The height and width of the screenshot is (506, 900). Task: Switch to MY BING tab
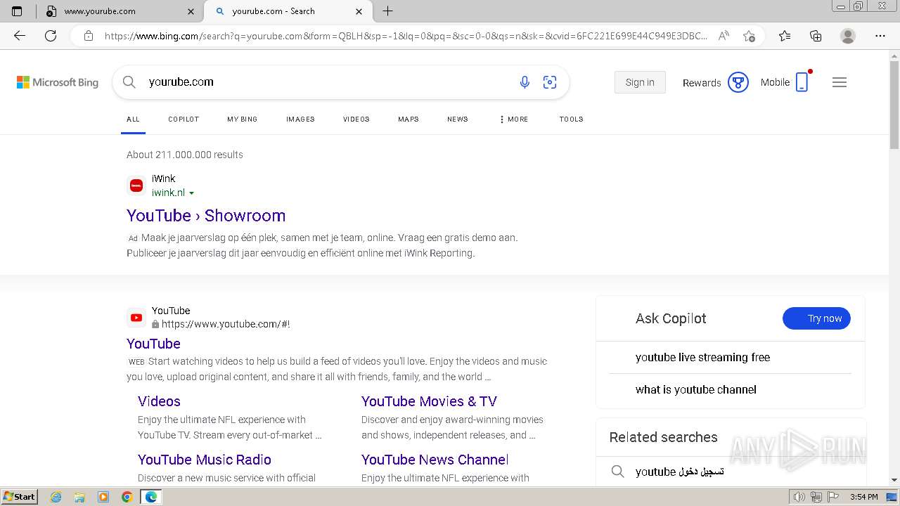(x=242, y=119)
